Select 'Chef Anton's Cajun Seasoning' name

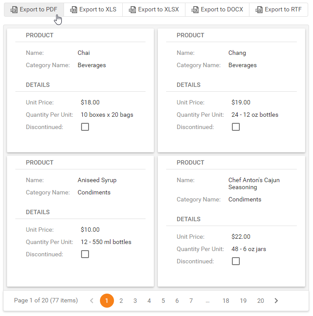point(254,183)
